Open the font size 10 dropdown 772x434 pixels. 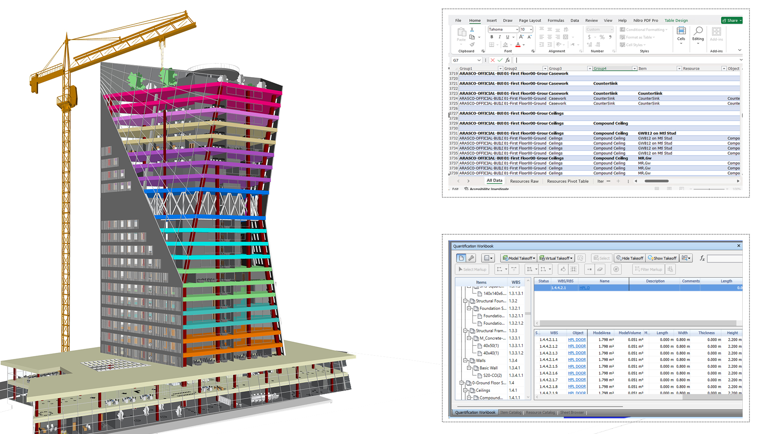point(531,29)
